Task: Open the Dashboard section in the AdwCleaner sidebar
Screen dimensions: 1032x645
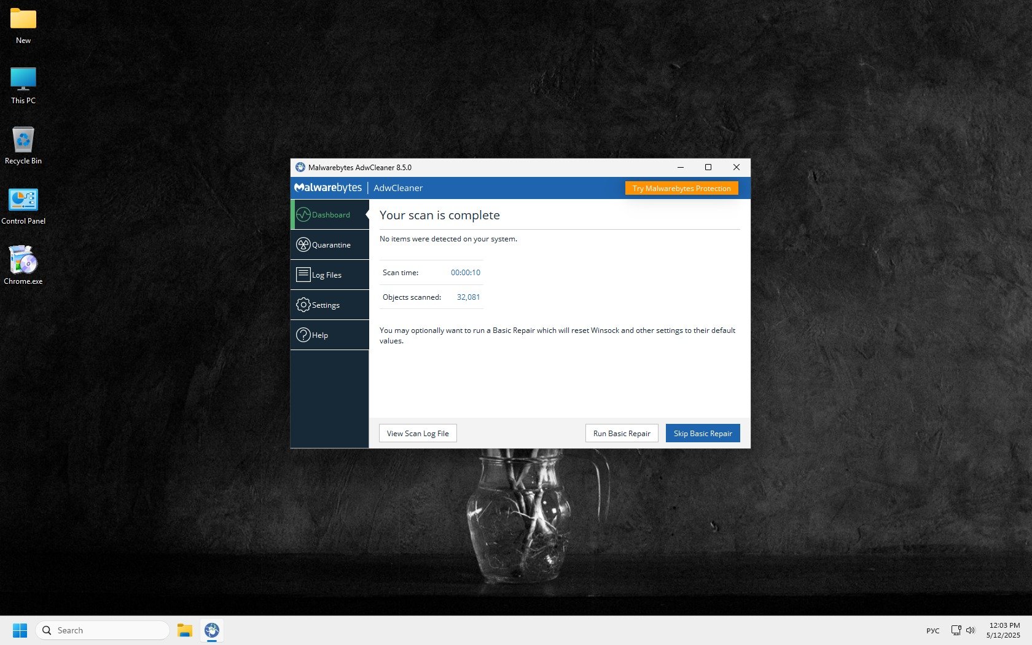Action: pos(330,214)
